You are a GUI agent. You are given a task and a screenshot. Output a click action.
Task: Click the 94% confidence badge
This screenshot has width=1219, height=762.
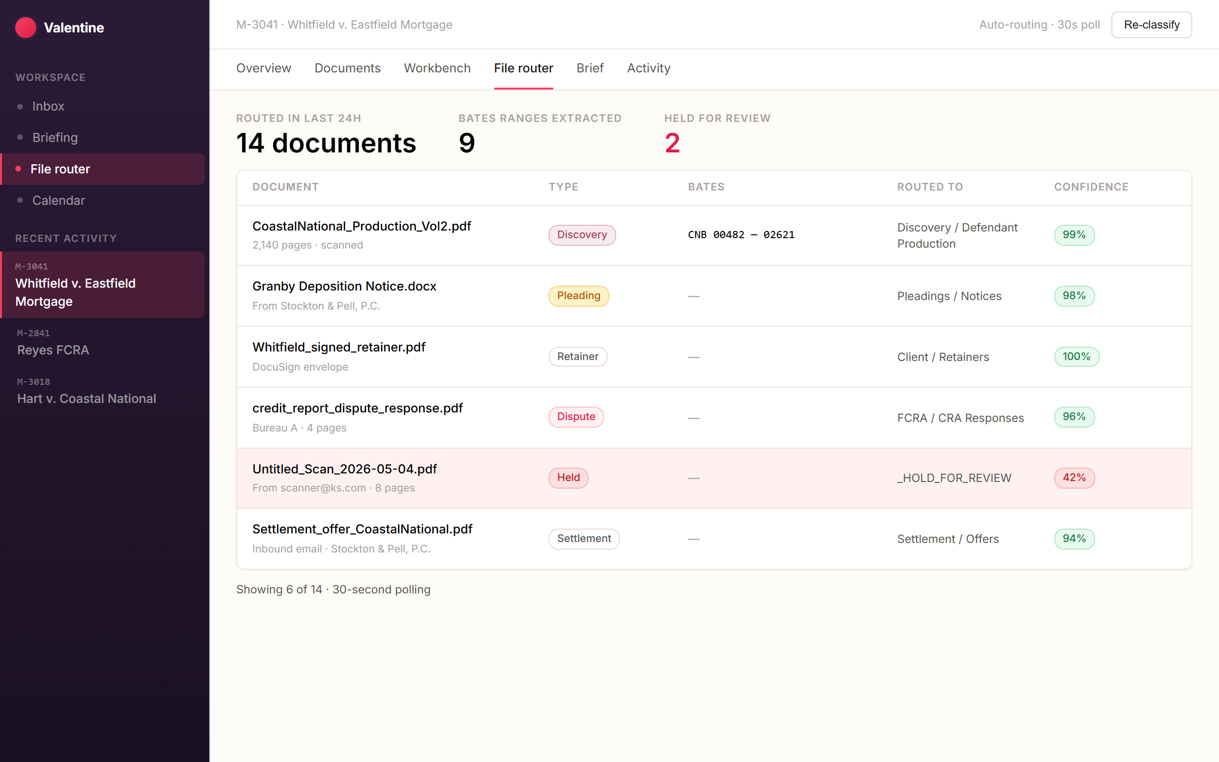coord(1074,539)
